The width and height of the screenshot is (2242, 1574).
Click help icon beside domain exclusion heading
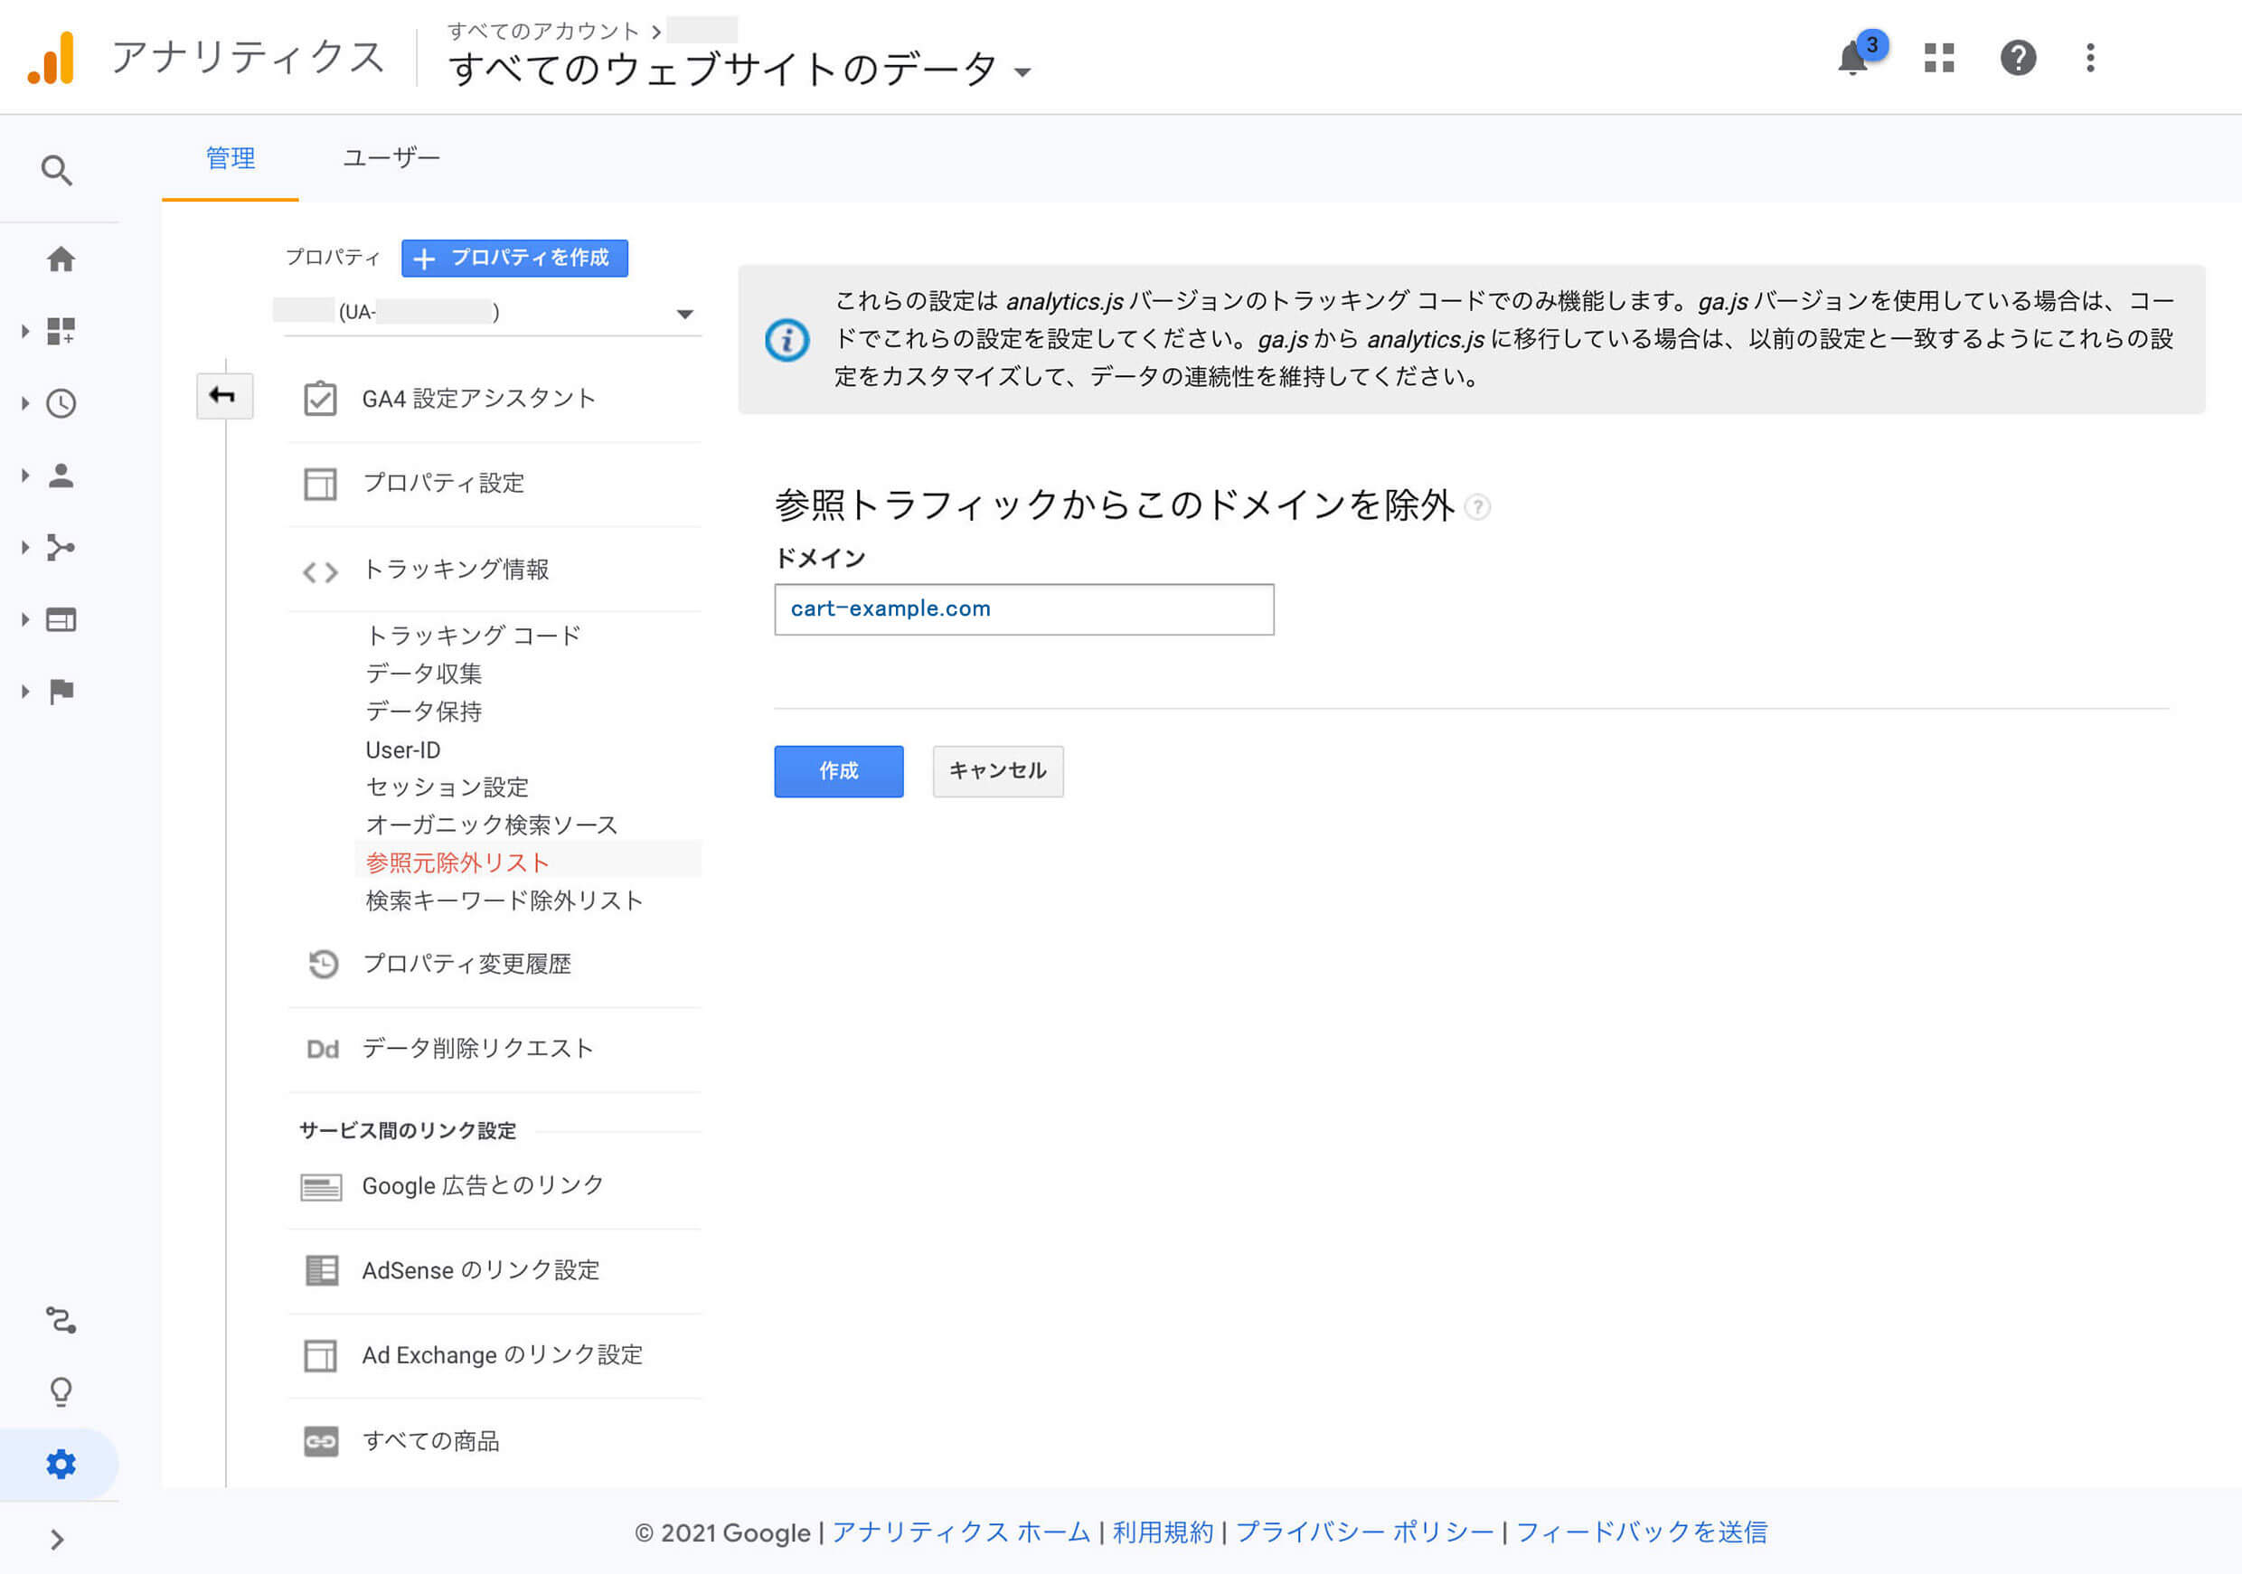tap(1478, 507)
